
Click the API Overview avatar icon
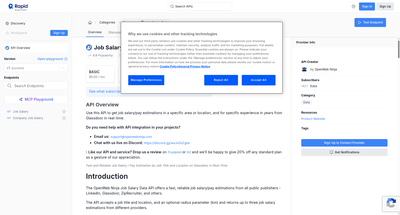pos(7,48)
